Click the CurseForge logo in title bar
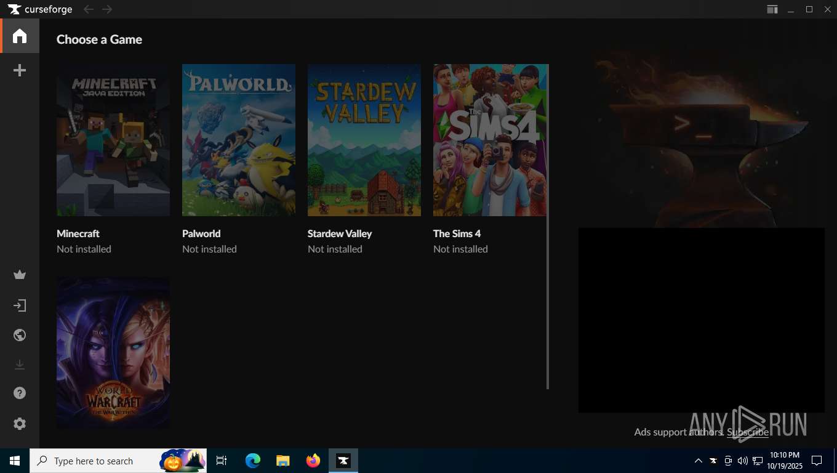Viewport: 837px width, 473px height. tap(40, 9)
